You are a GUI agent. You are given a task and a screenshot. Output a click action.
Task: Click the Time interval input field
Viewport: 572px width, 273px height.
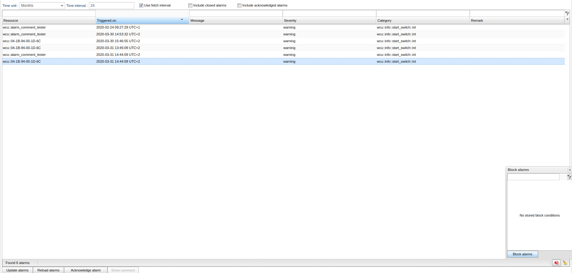111,6
